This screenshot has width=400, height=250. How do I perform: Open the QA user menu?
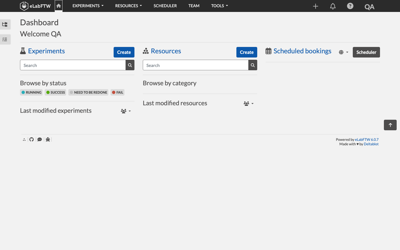pos(369,7)
